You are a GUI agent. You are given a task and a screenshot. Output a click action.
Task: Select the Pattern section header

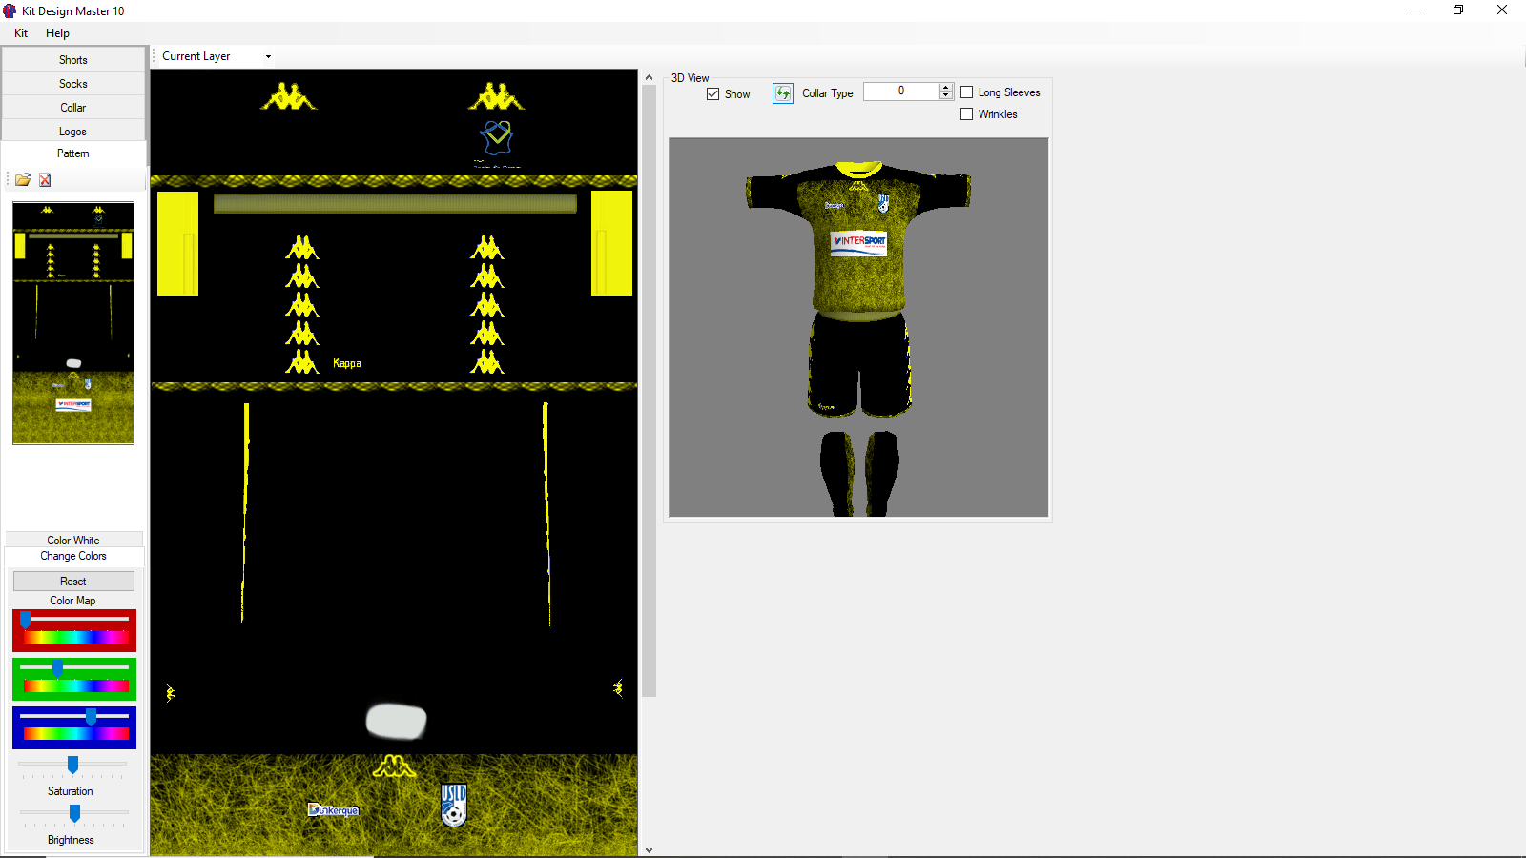point(73,153)
